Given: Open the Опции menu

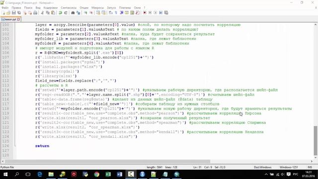Looking at the screenshot, I should (x=84, y=8).
